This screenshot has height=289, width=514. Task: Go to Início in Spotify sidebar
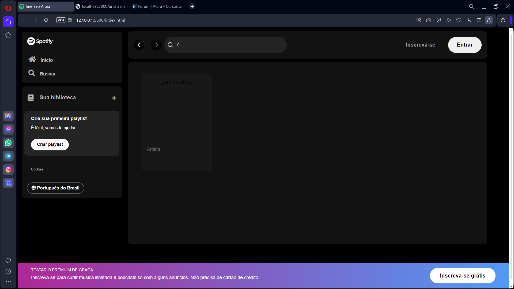coord(41,60)
